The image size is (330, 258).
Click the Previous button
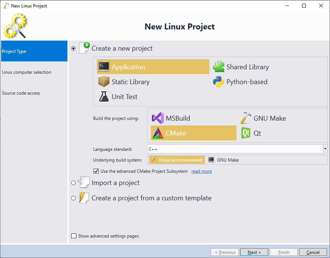click(225, 252)
